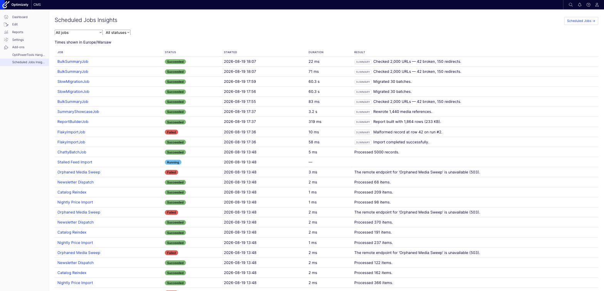Click the Dashboard sidebar icon
The width and height of the screenshot is (604, 291).
coord(6,17)
